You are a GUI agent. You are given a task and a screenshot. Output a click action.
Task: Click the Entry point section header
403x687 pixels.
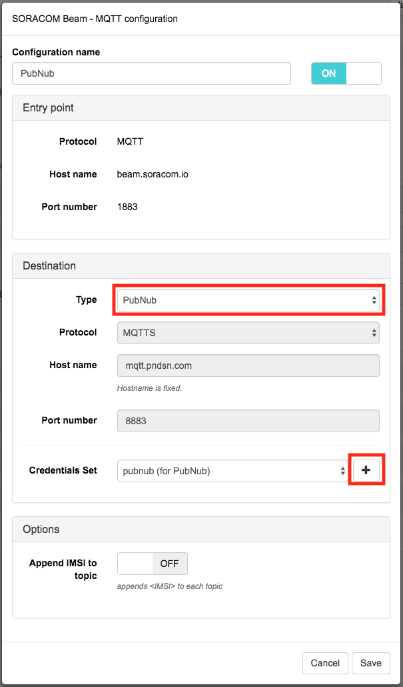pos(49,108)
